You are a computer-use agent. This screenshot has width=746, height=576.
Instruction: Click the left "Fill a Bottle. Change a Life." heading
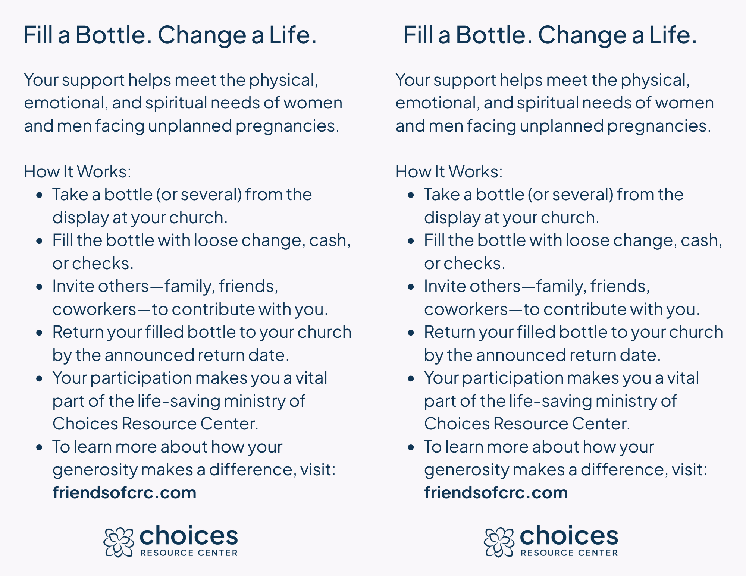(170, 35)
